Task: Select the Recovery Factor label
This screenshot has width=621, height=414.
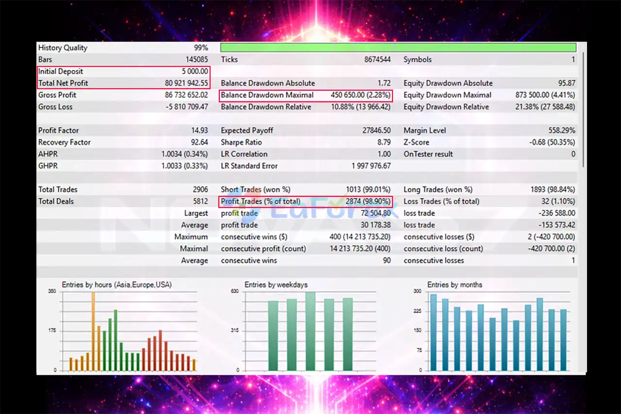Action: [65, 143]
